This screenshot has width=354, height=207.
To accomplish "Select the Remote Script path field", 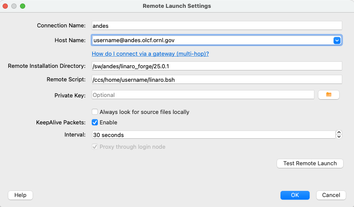I will (217, 80).
